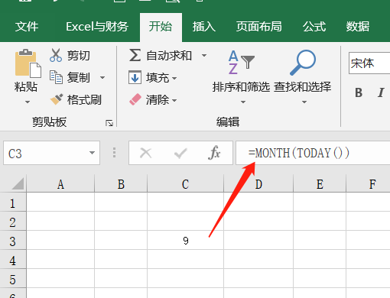Click the Clear eraser icon
The height and width of the screenshot is (298, 390).
(x=135, y=99)
